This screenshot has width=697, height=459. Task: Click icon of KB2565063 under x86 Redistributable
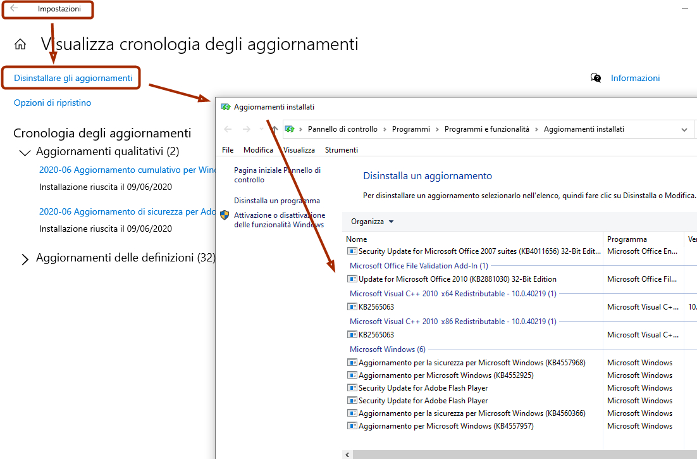pyautogui.click(x=352, y=335)
